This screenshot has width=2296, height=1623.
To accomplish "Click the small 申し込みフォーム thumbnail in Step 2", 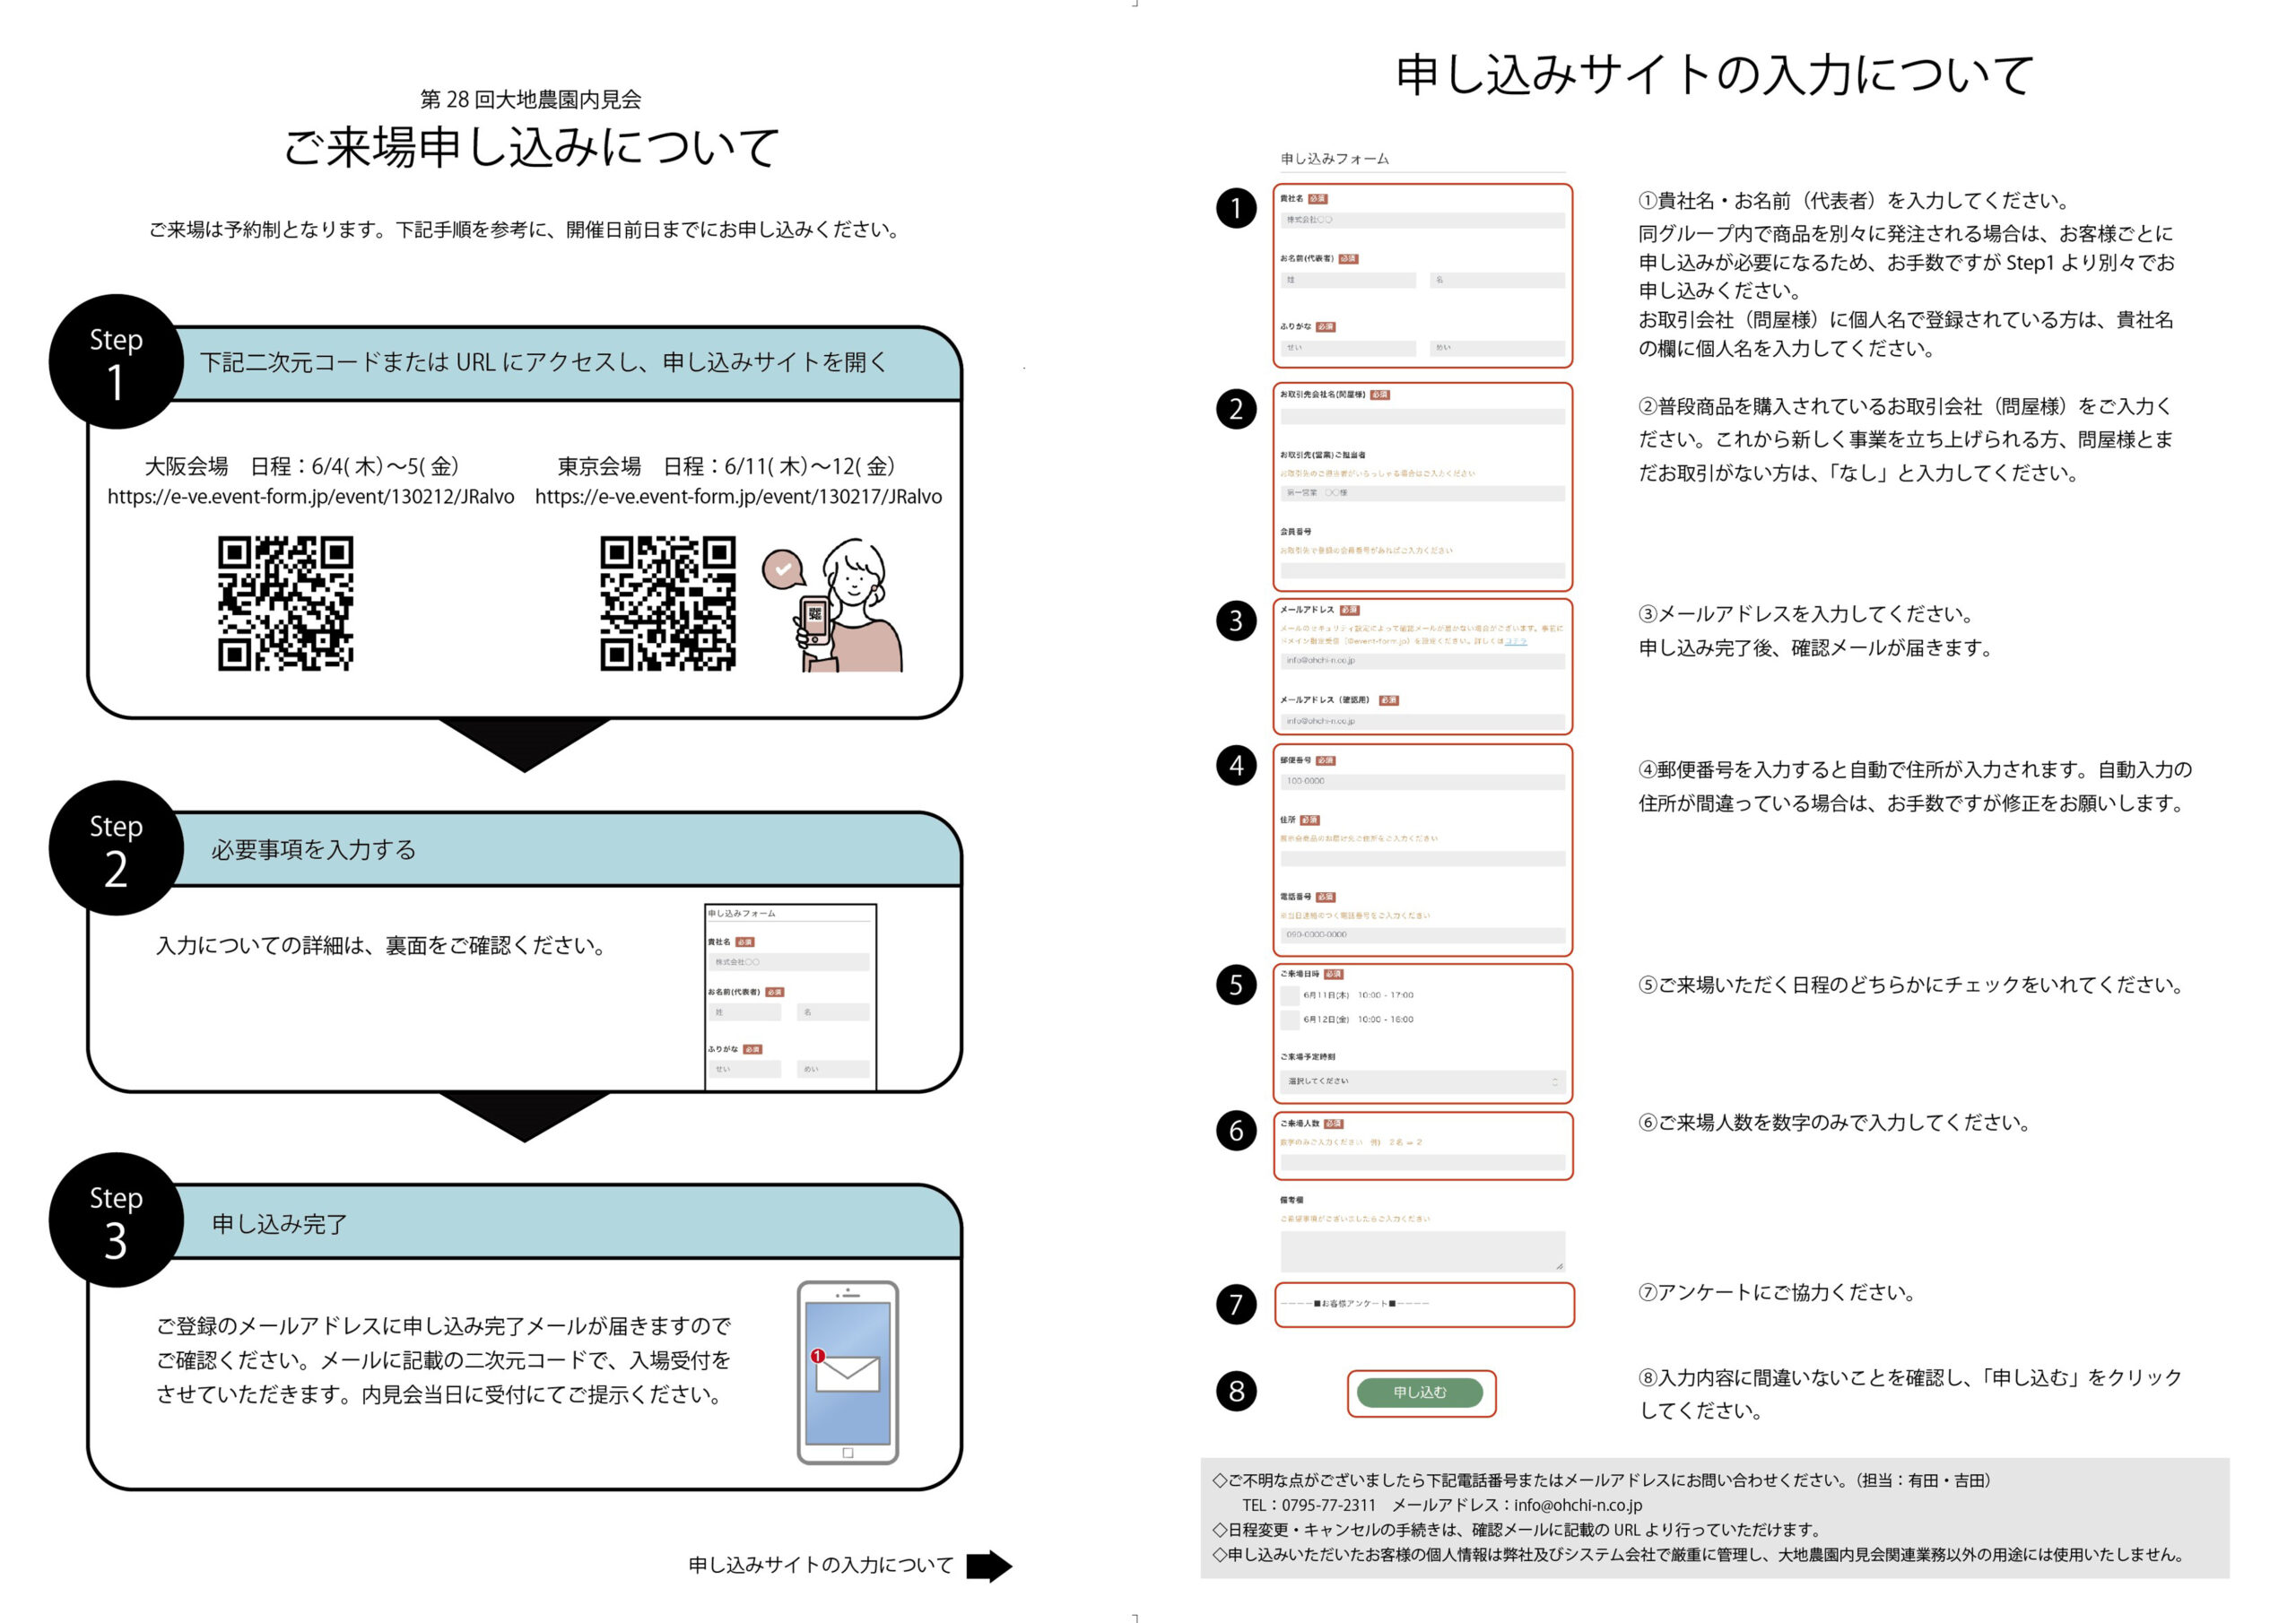I will click(790, 997).
